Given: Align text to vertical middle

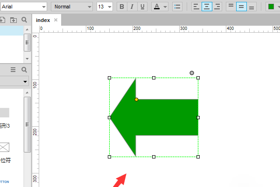Looking at the screenshot, I should click(x=241, y=7).
